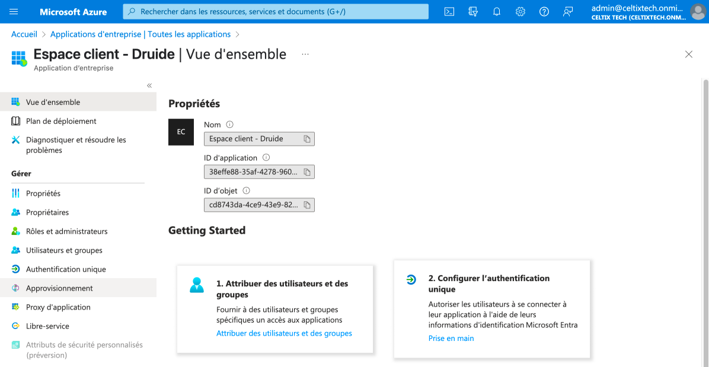
Task: Click the Prise en main link
Action: 451,339
